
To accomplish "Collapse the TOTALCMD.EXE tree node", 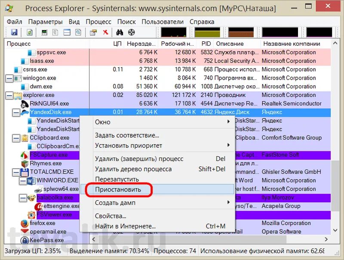I will [x=16, y=172].
